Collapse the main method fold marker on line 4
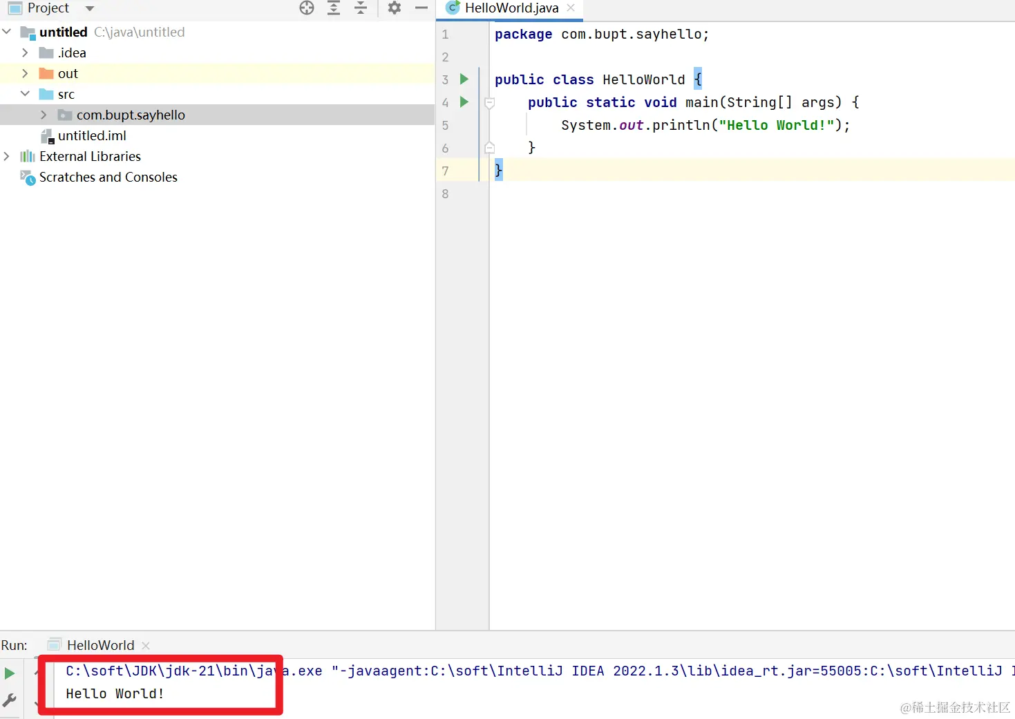 pos(490,103)
